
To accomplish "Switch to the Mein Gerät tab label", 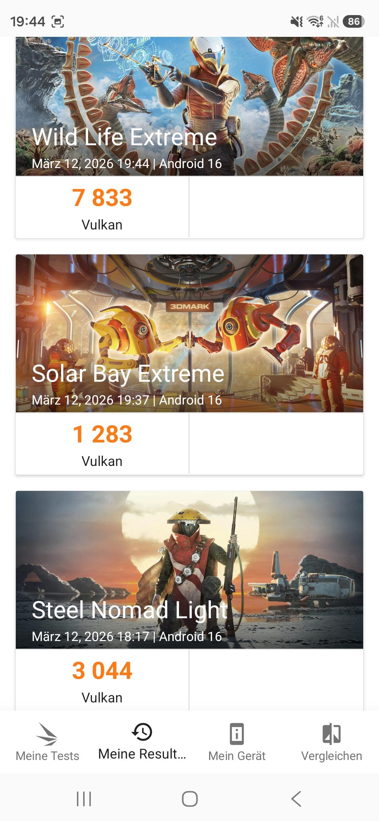I will coord(237,756).
